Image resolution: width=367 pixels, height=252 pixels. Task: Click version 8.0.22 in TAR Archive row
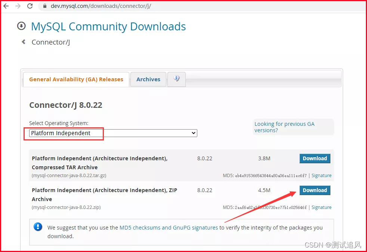pos(204,158)
